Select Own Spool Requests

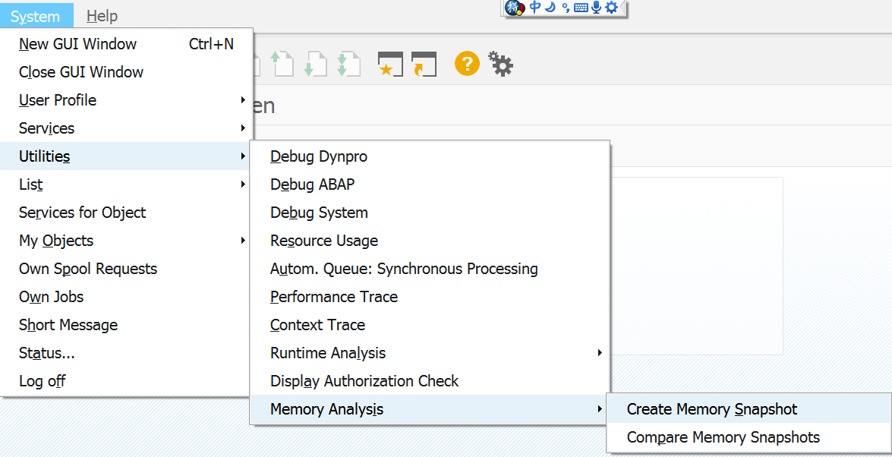[x=126, y=269]
